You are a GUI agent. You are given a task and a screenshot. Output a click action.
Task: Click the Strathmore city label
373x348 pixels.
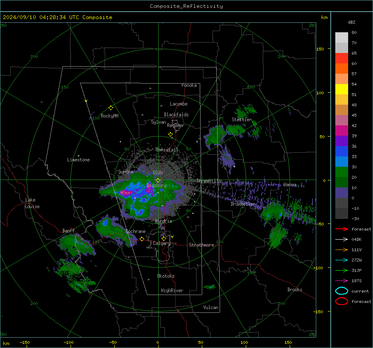(201, 245)
